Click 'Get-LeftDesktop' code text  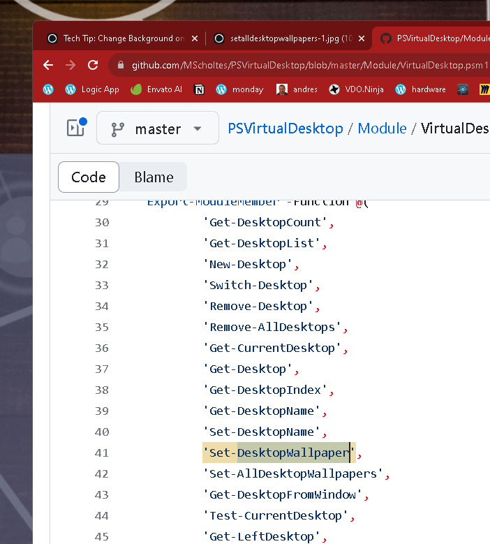click(262, 537)
